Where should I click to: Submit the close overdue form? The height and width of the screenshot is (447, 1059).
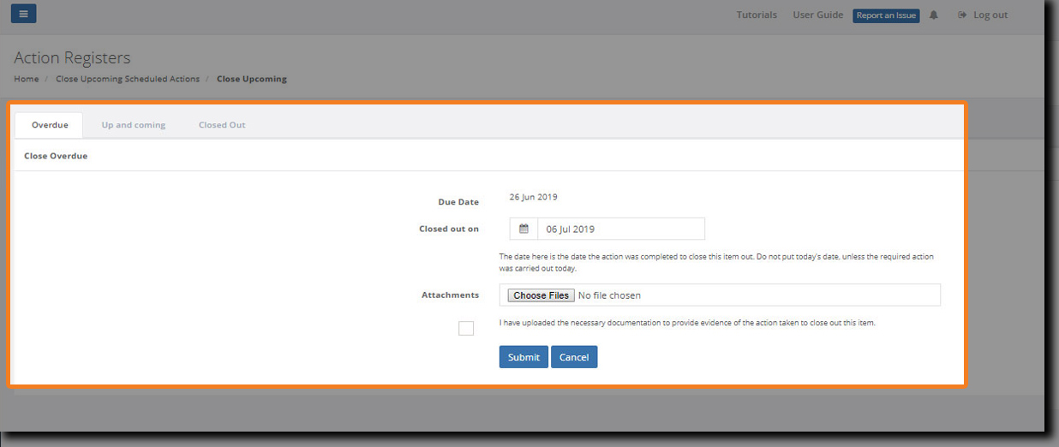(524, 357)
